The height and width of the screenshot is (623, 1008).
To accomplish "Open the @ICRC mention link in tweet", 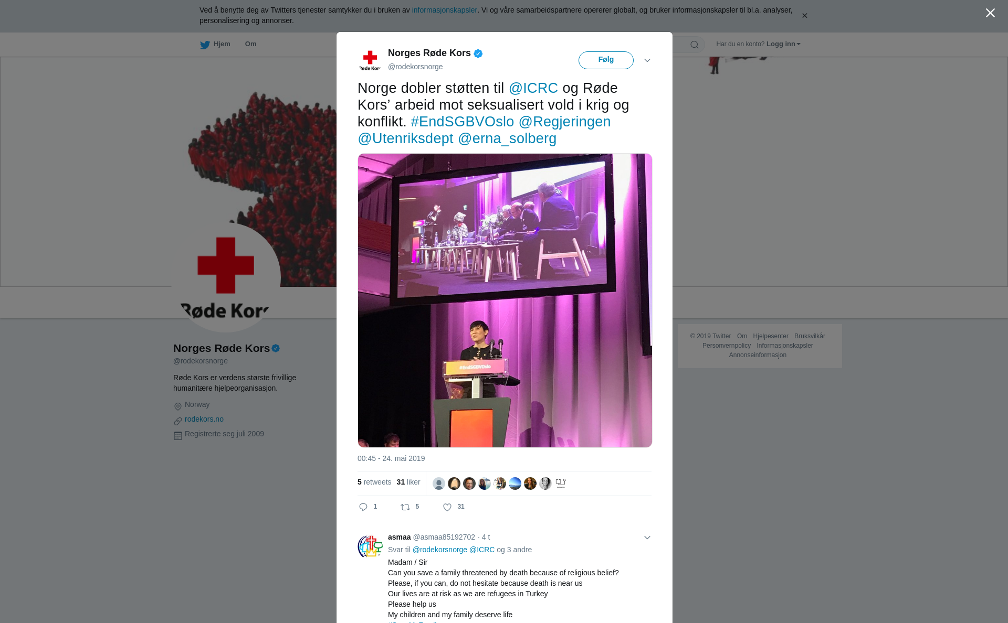I will pyautogui.click(x=533, y=88).
